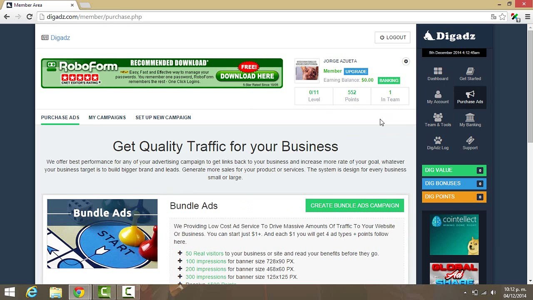Click the 50 Real visitors link
Viewport: 533px width, 300px height.
click(204, 253)
